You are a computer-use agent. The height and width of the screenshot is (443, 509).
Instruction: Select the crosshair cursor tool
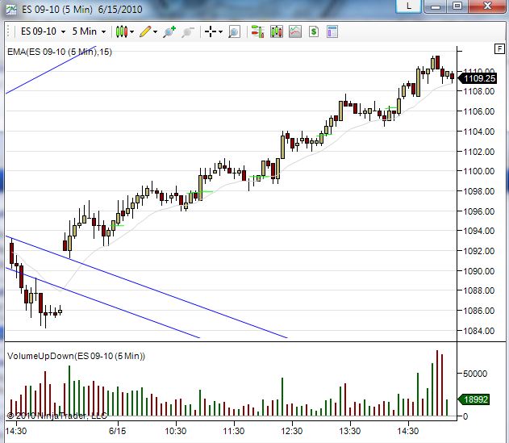(x=211, y=31)
